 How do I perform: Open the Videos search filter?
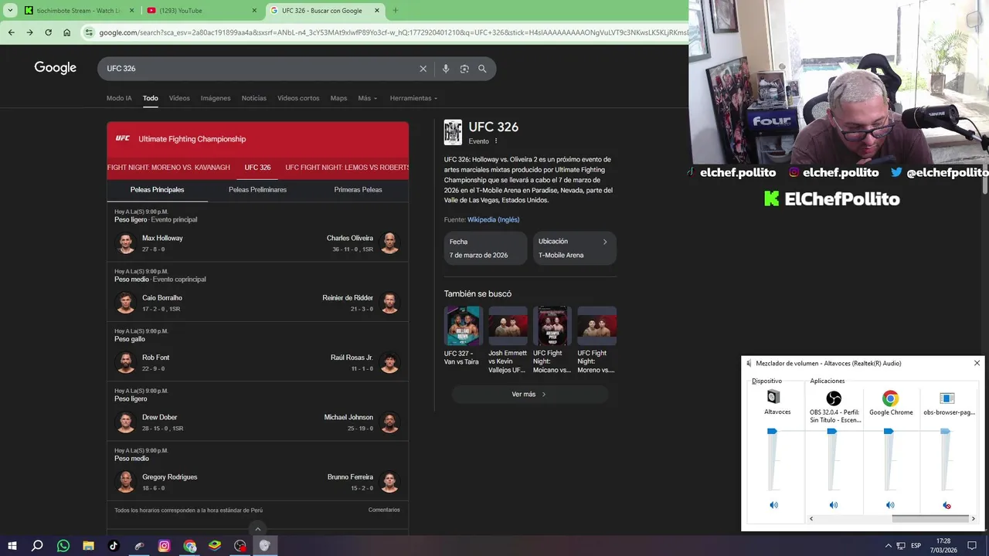click(179, 98)
